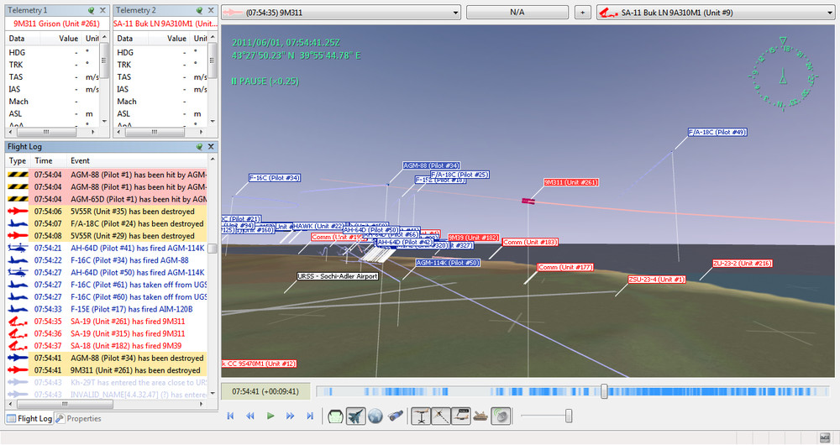This screenshot has height=445, width=840.
Task: Select event SA-18 (Unit #182) has fired 9M39
Action: (x=107, y=346)
